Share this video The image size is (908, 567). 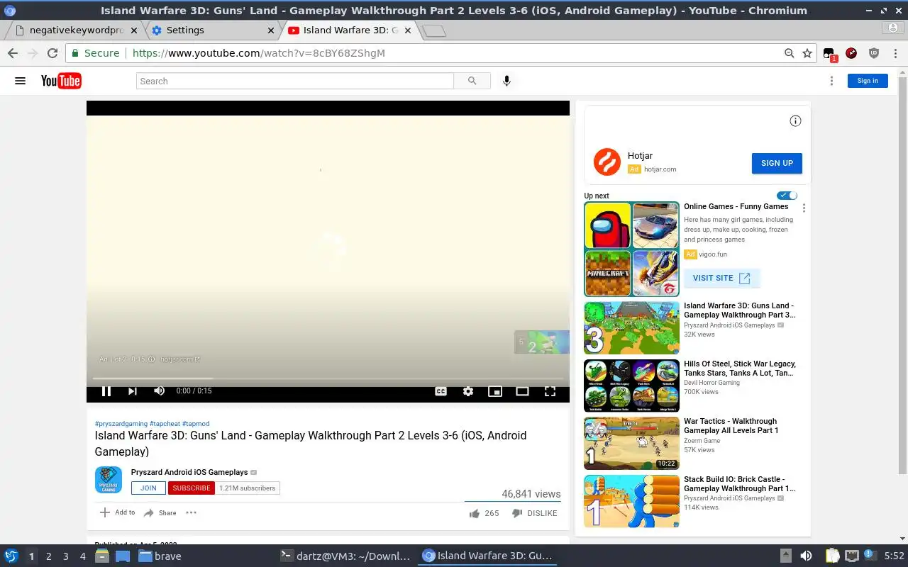[x=160, y=512]
